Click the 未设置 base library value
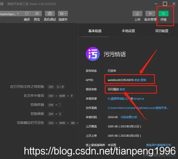 (x=112, y=145)
